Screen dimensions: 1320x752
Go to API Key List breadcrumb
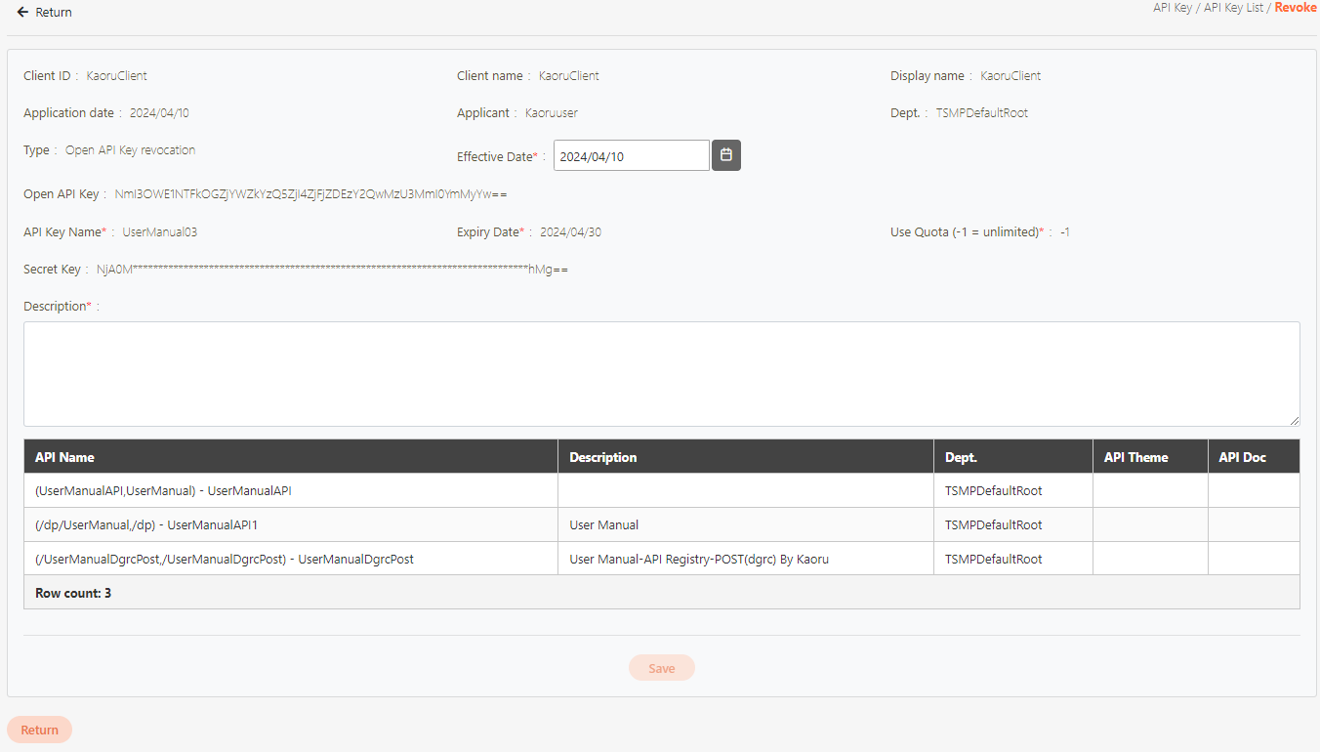(1233, 8)
